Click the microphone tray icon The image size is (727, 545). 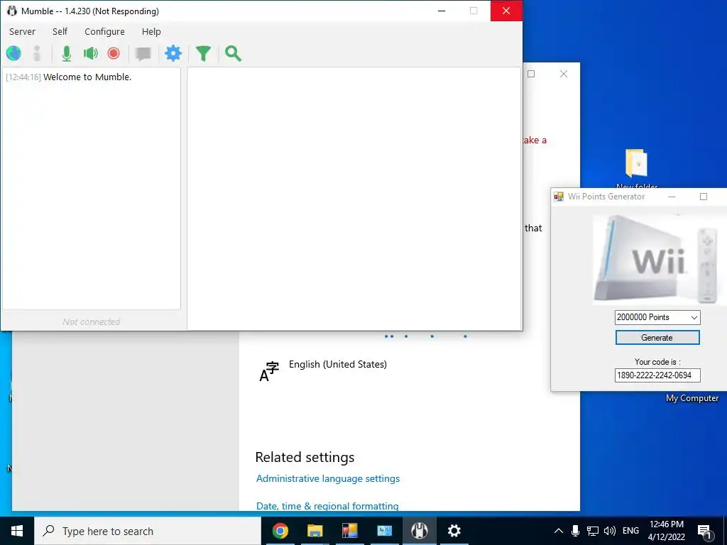click(575, 531)
